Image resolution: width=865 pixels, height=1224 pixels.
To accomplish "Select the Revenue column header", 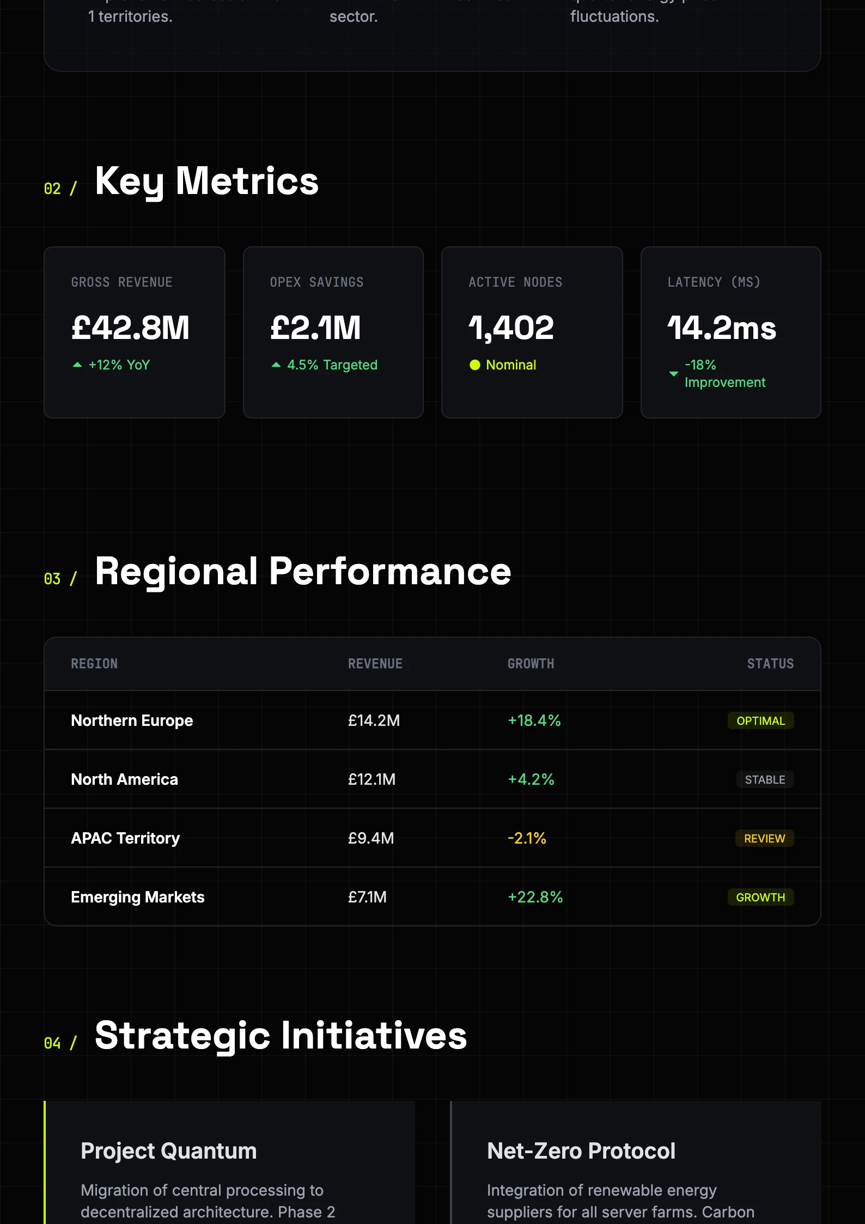I will pyautogui.click(x=375, y=664).
